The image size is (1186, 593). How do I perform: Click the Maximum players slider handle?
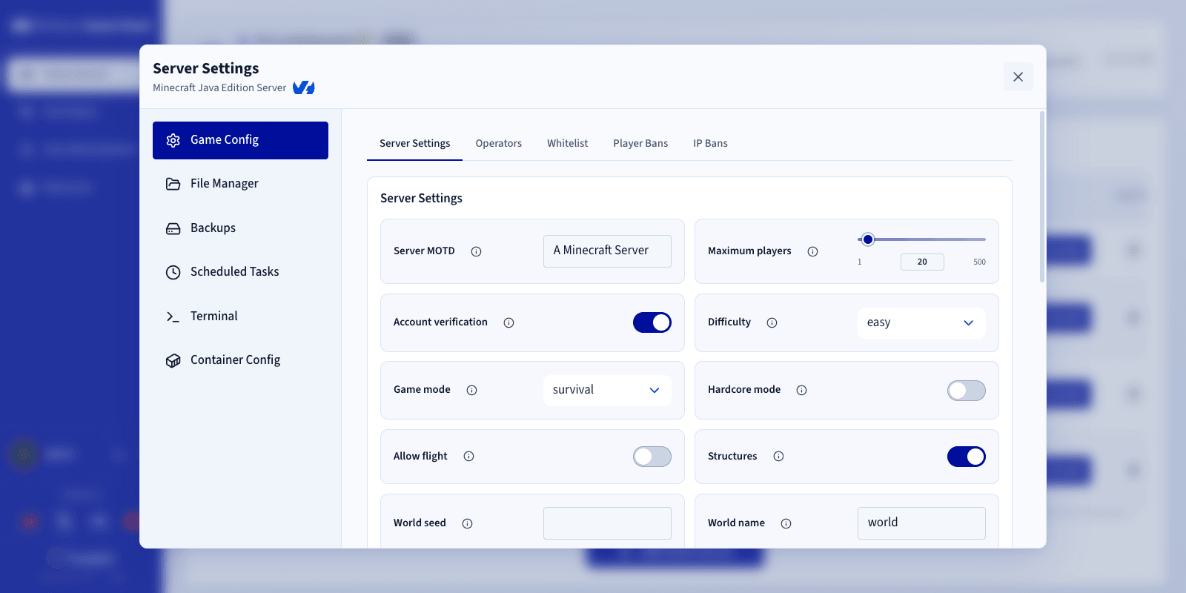868,239
